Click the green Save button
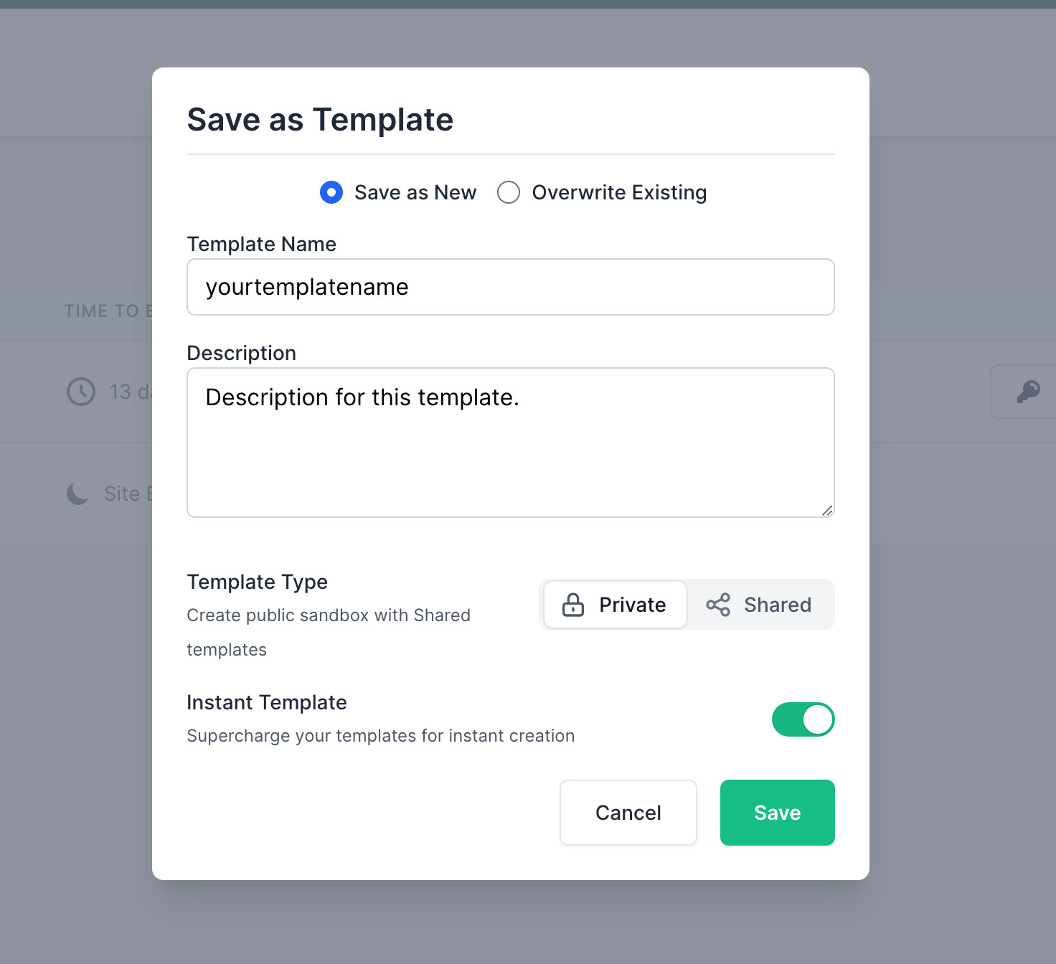 point(777,813)
